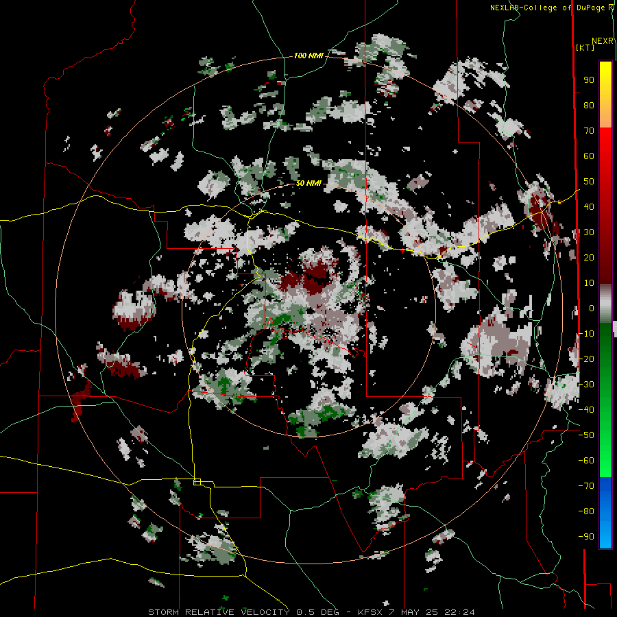Click the '[KT]' units label above legend
Viewport: 617px width, 617px height.
pos(585,47)
